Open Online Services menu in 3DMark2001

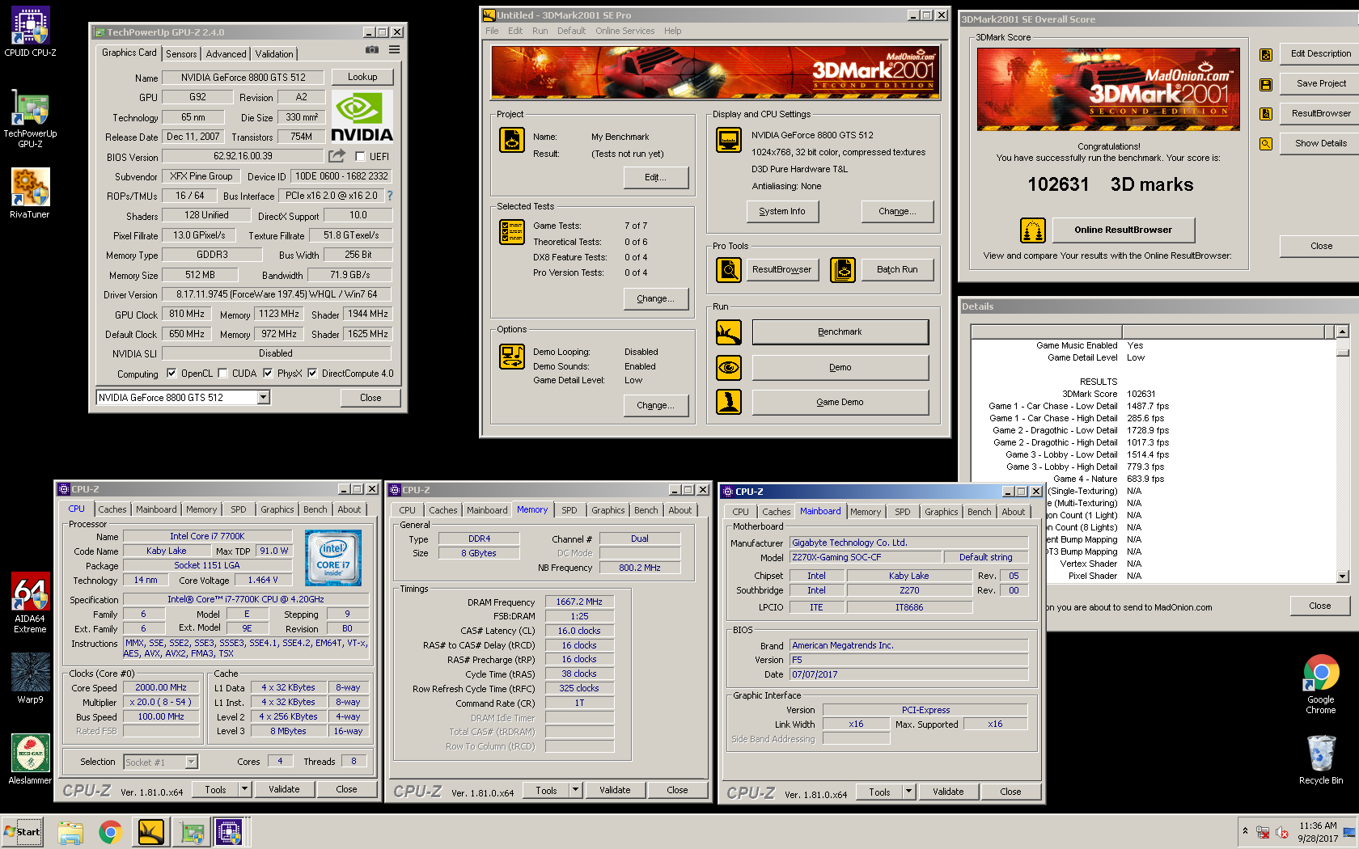[x=625, y=31]
